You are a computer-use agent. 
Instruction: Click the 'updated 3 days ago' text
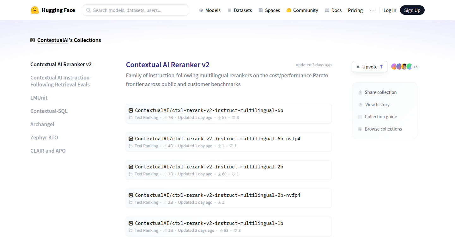click(x=314, y=65)
